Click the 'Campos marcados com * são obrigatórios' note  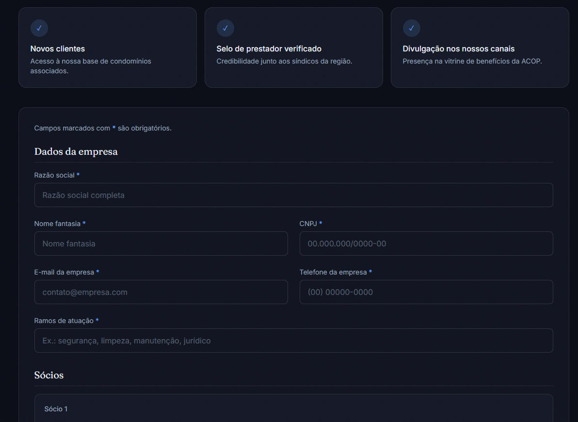pyautogui.click(x=103, y=128)
